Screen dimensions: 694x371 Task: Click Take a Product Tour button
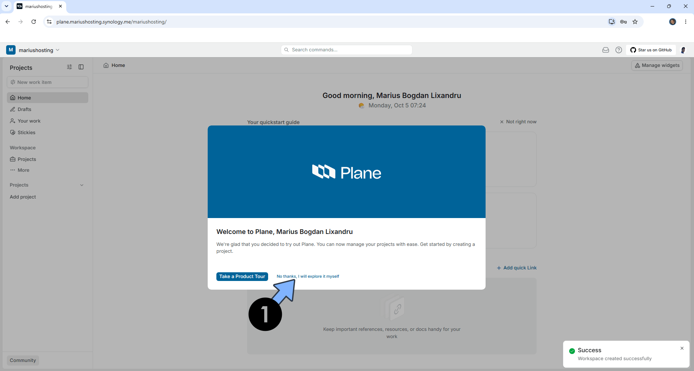point(242,276)
